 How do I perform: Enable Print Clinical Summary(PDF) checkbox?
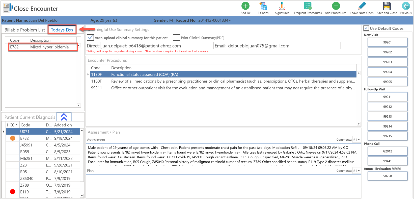coord(176,38)
